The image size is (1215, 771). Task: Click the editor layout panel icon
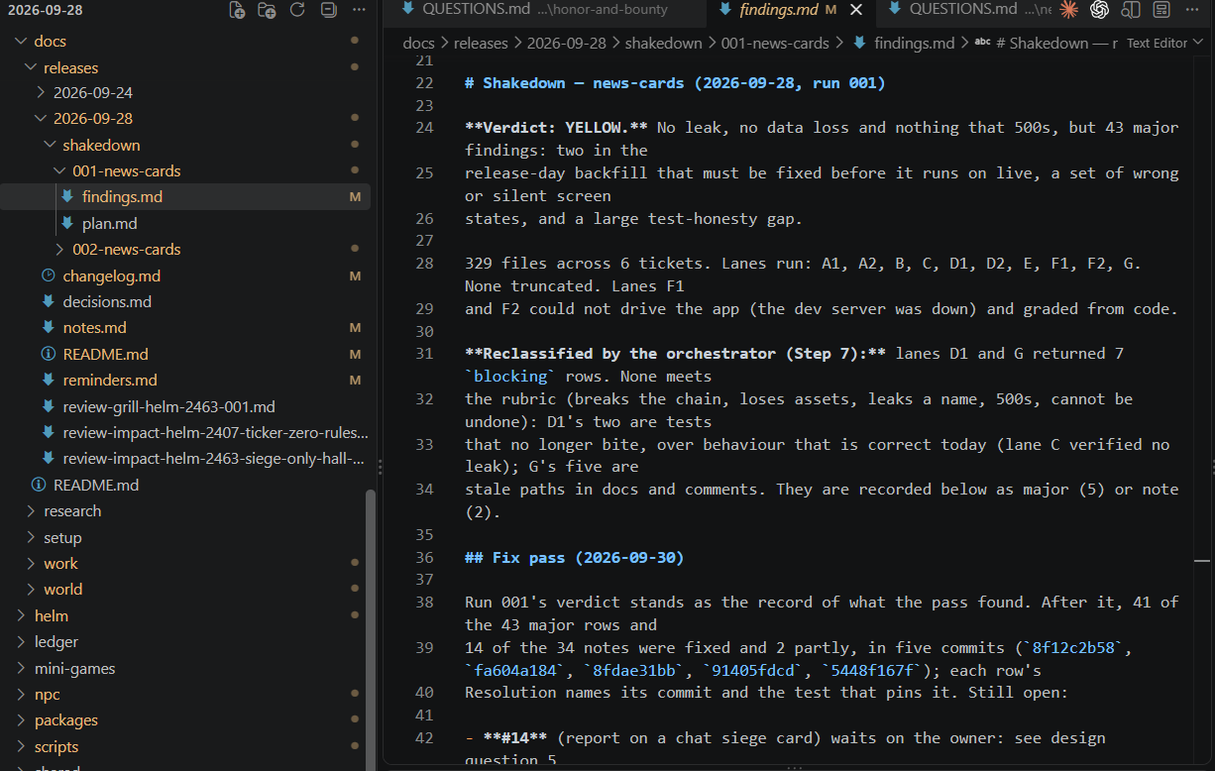pos(1161,10)
